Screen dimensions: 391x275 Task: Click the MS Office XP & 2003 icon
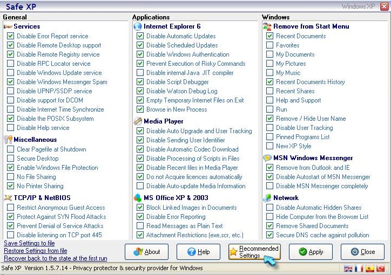click(x=138, y=198)
